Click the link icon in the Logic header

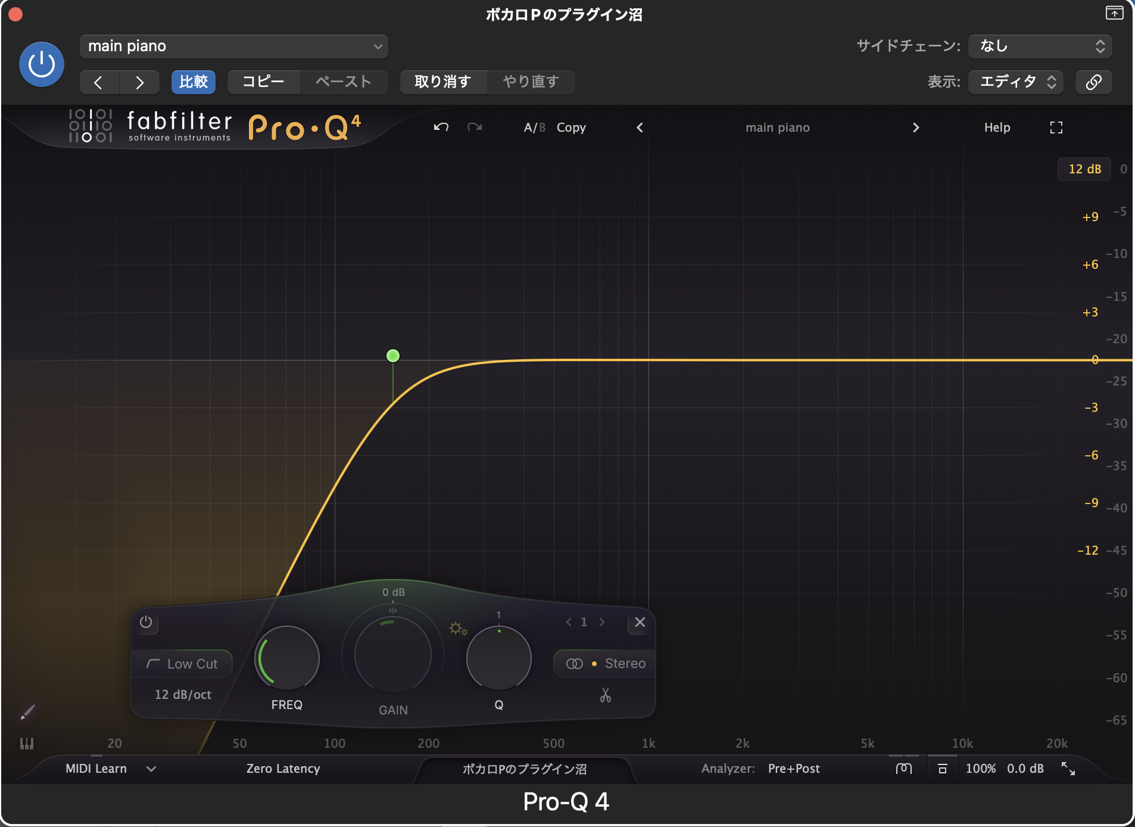coord(1093,82)
